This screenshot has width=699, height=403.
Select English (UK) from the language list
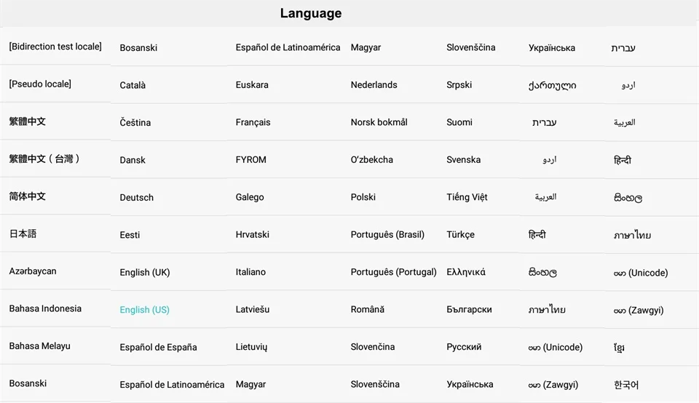tap(144, 272)
